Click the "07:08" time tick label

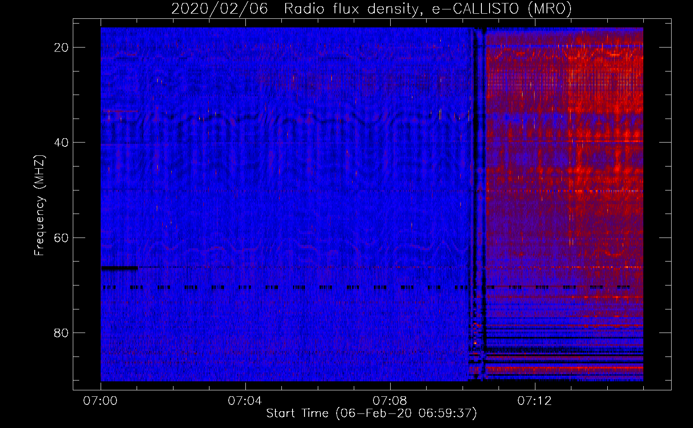pyautogui.click(x=390, y=401)
